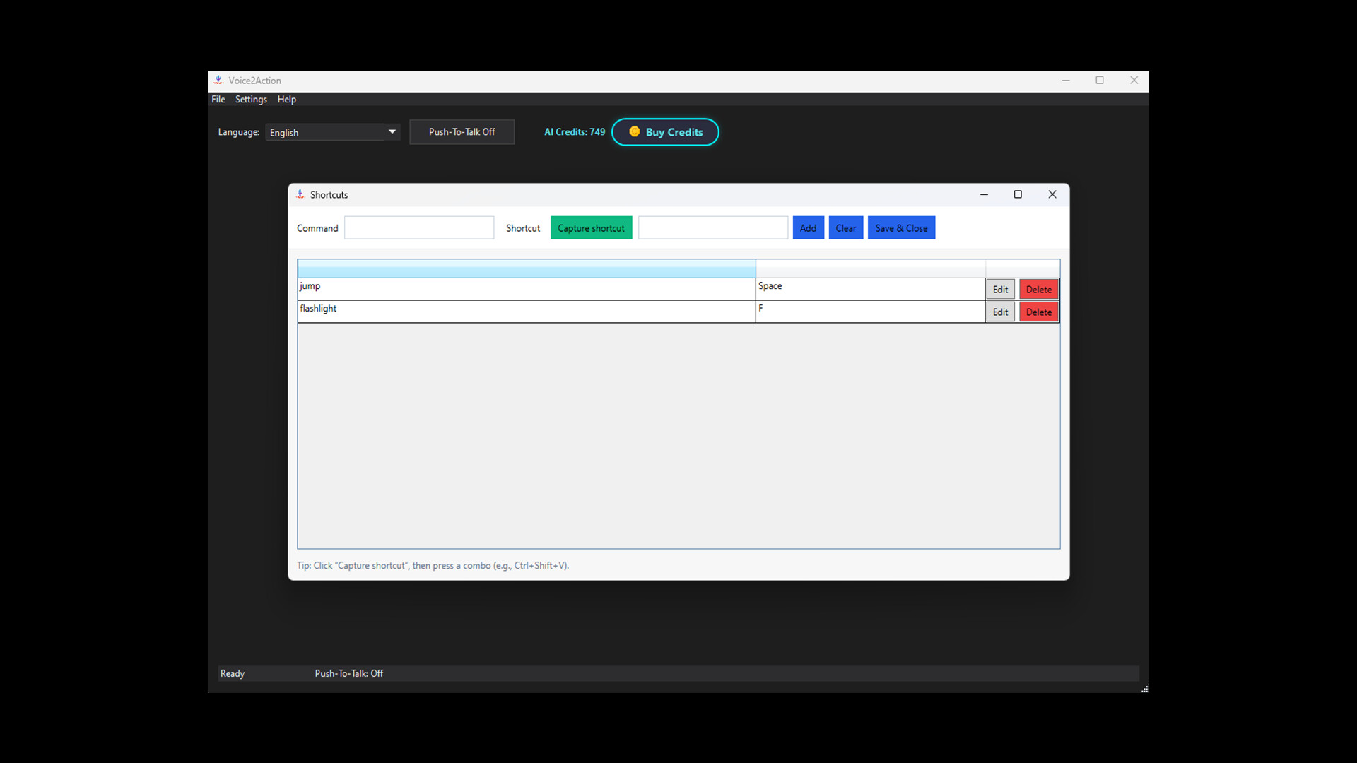Toggle Push-To-Talk Off
Image resolution: width=1357 pixels, height=763 pixels.
[461, 131]
